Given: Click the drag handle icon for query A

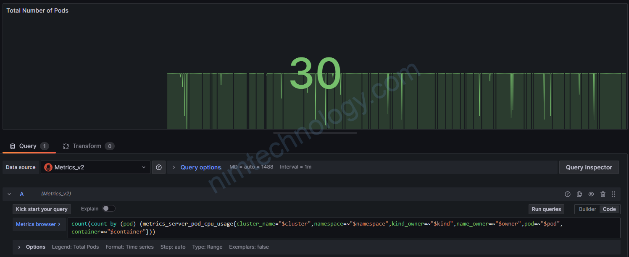Looking at the screenshot, I should click(x=613, y=194).
